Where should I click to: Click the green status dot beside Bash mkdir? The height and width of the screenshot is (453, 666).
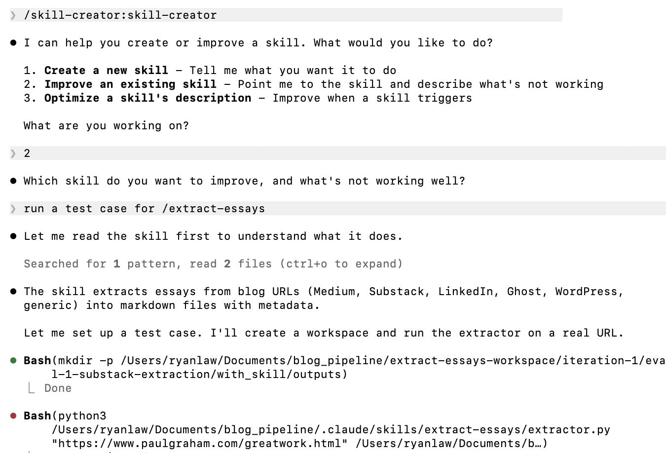tap(13, 361)
